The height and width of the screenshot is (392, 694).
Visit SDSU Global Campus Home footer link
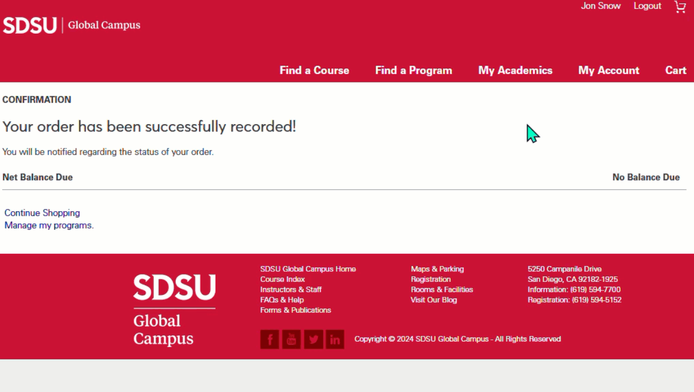(308, 269)
